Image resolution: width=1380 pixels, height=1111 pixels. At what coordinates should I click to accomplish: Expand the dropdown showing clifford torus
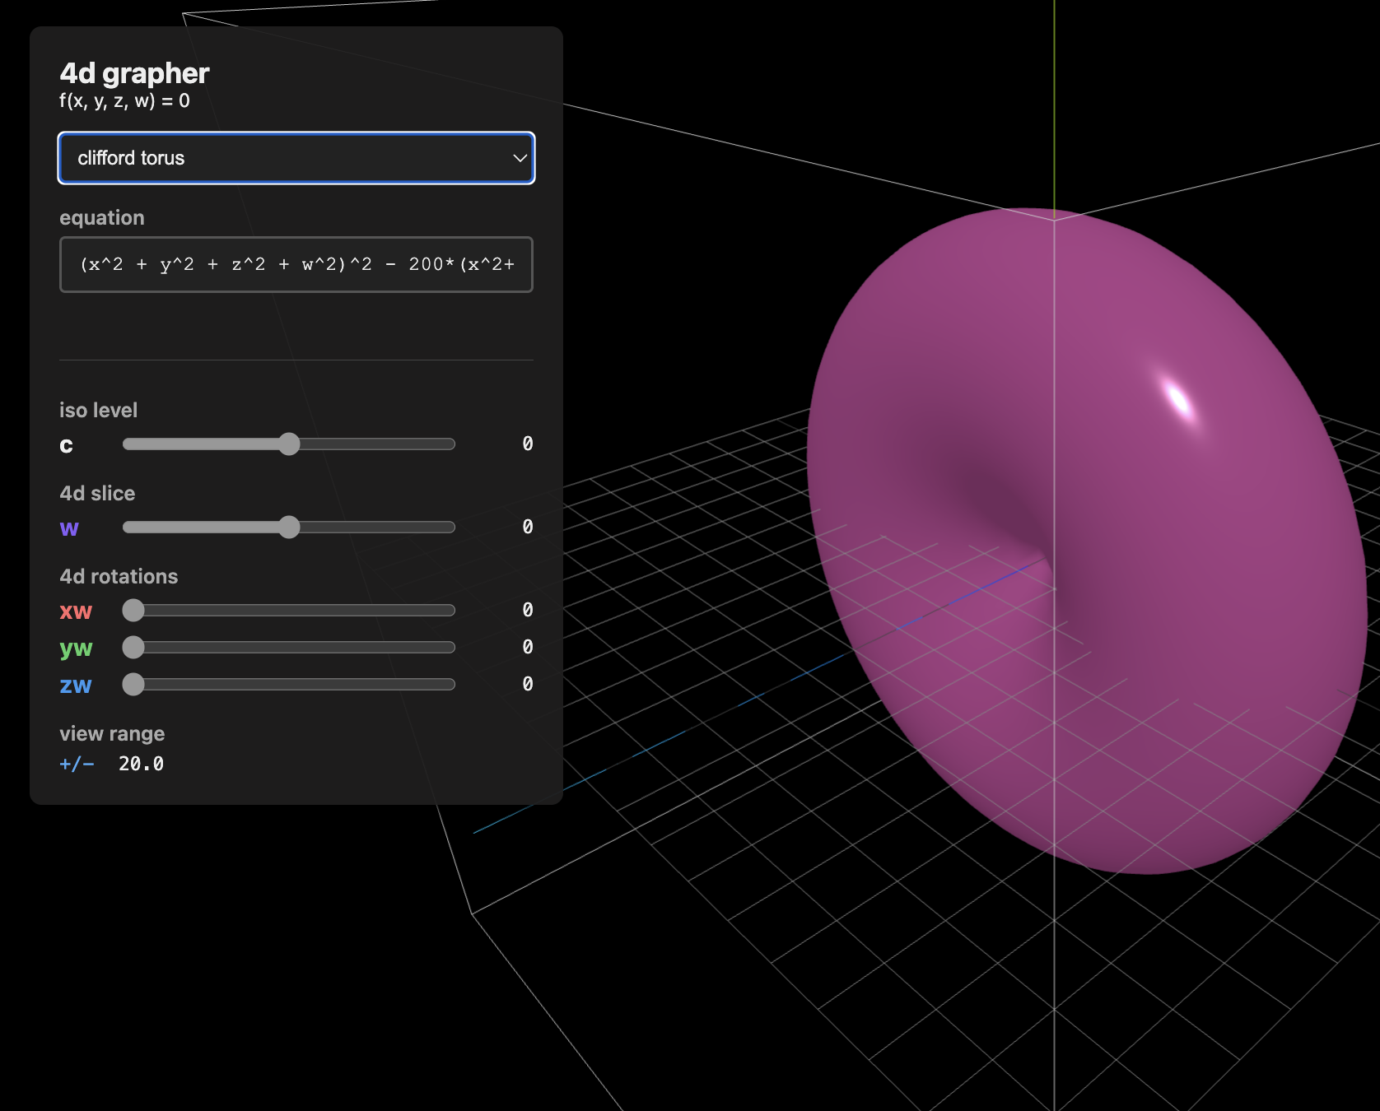(296, 158)
